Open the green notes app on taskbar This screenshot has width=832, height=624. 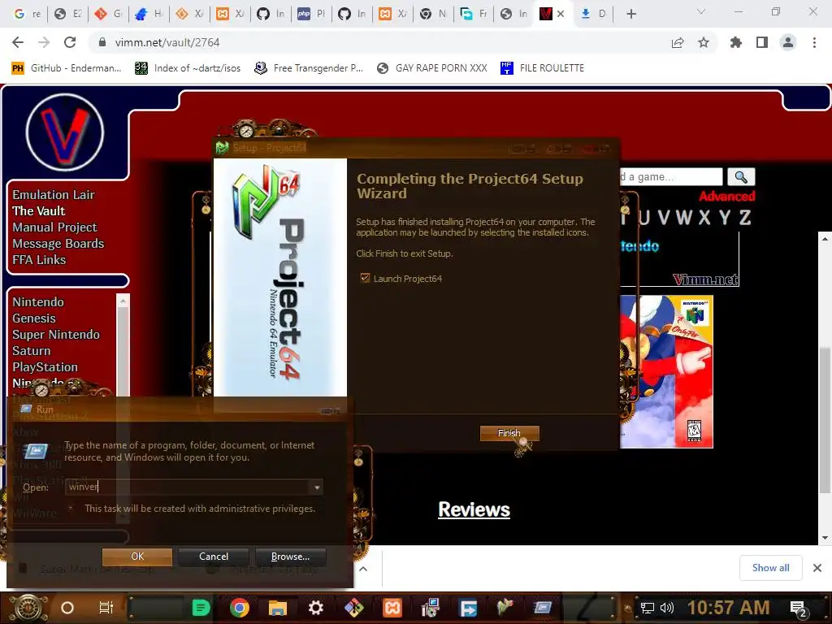click(201, 608)
